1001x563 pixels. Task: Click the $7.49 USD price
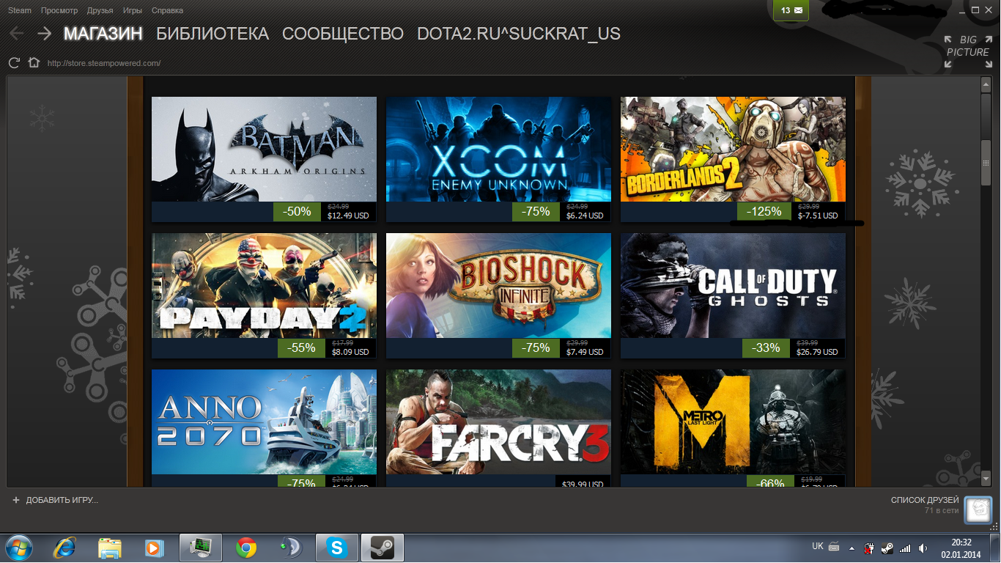click(586, 352)
